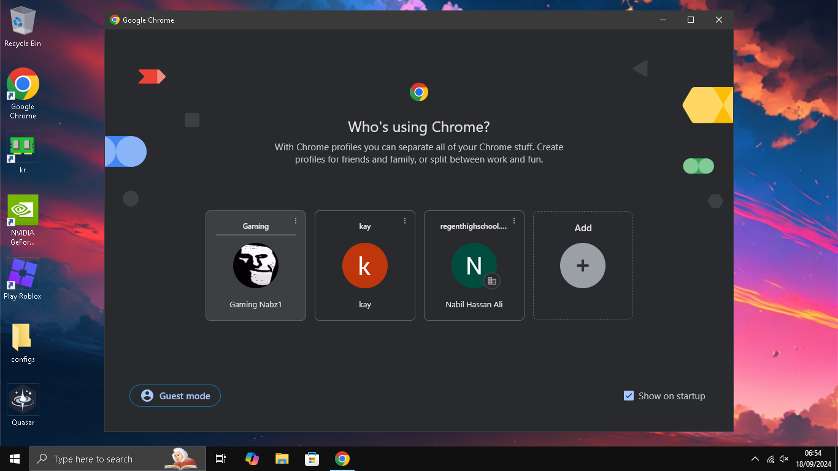Screen dimensions: 838x471
Task: Click the Guest mode person icon
Action: pos(147,396)
